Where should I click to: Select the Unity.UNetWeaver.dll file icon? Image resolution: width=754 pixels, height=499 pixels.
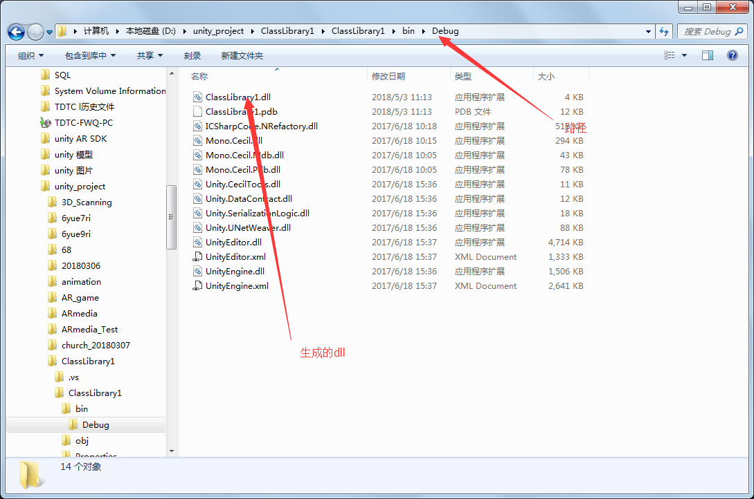click(197, 227)
